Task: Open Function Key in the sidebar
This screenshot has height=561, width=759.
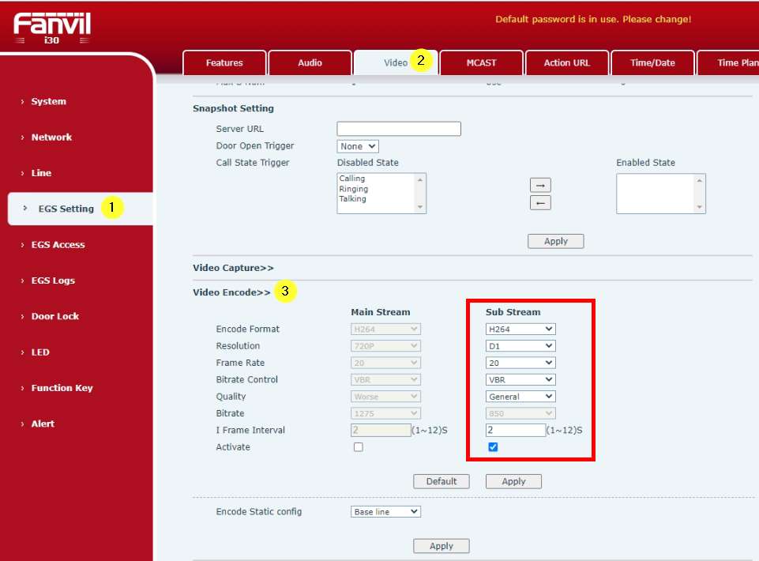Action: pos(62,388)
